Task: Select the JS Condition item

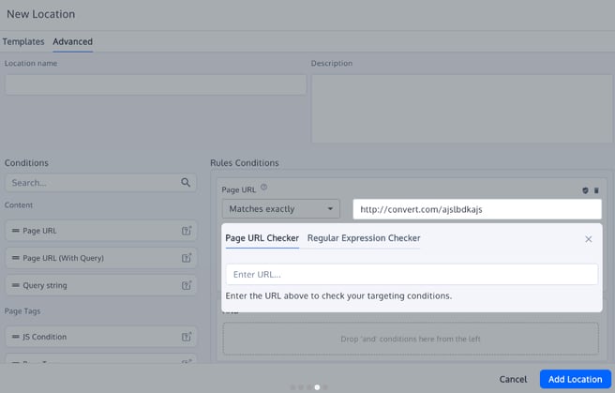Action: 101,337
